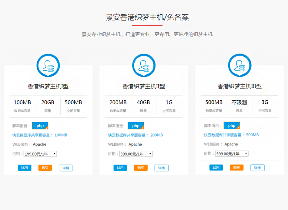Open 详情 for 香港织梦主机I型
This screenshot has width=288, height=210.
click(x=66, y=168)
